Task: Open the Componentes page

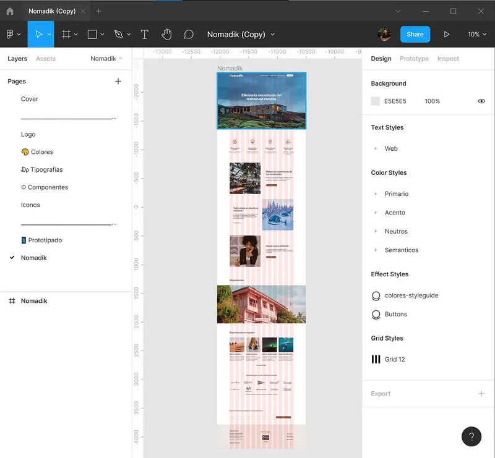Action: tap(44, 187)
